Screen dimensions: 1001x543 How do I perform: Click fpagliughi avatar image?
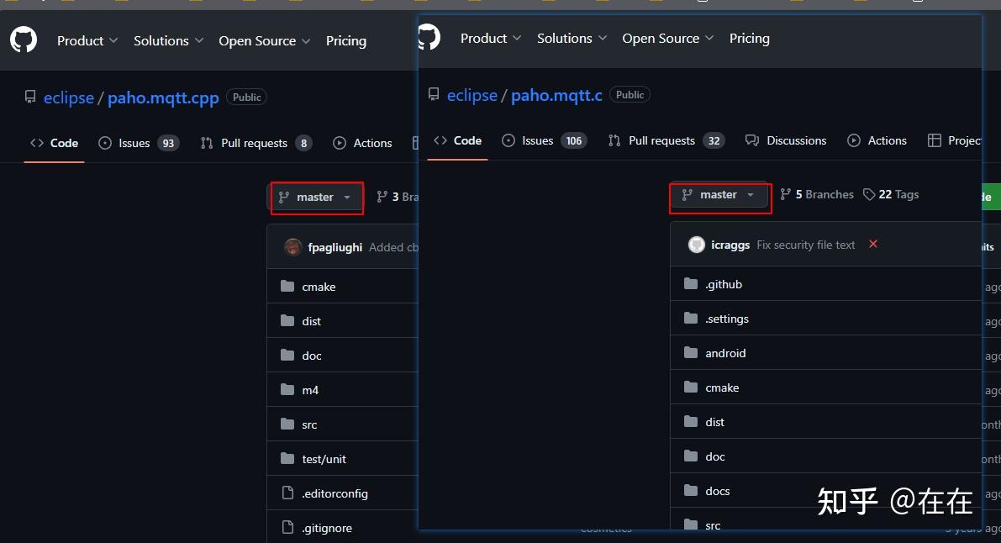point(293,247)
